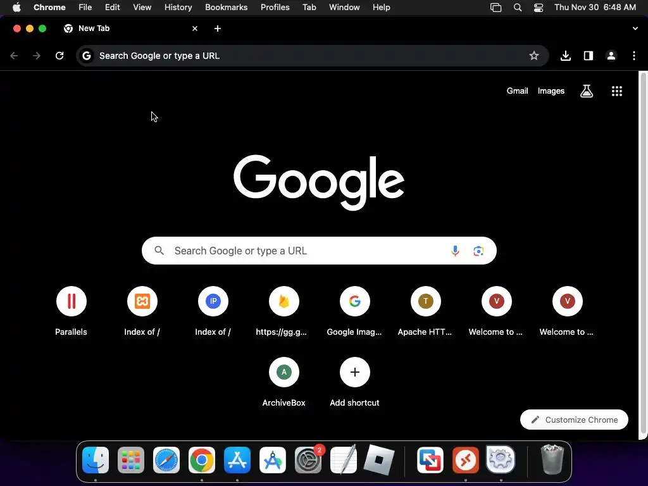
Task: Open Control Center in menu bar
Action: tap(539, 8)
